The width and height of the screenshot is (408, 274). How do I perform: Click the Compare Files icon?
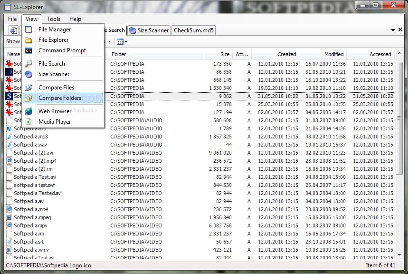pyautogui.click(x=28, y=88)
